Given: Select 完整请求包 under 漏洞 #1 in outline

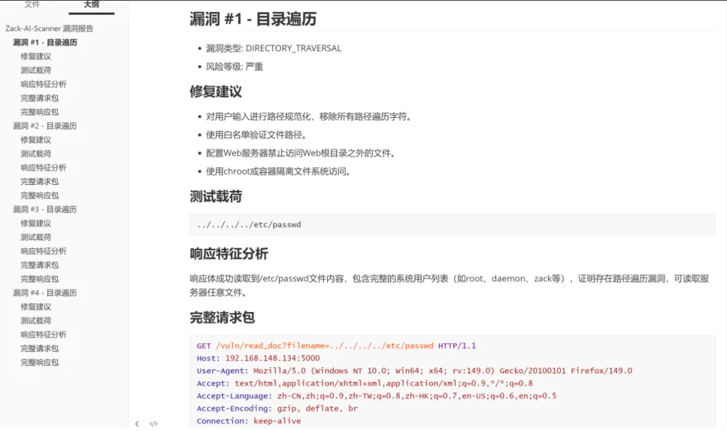Looking at the screenshot, I should pyautogui.click(x=40, y=98).
